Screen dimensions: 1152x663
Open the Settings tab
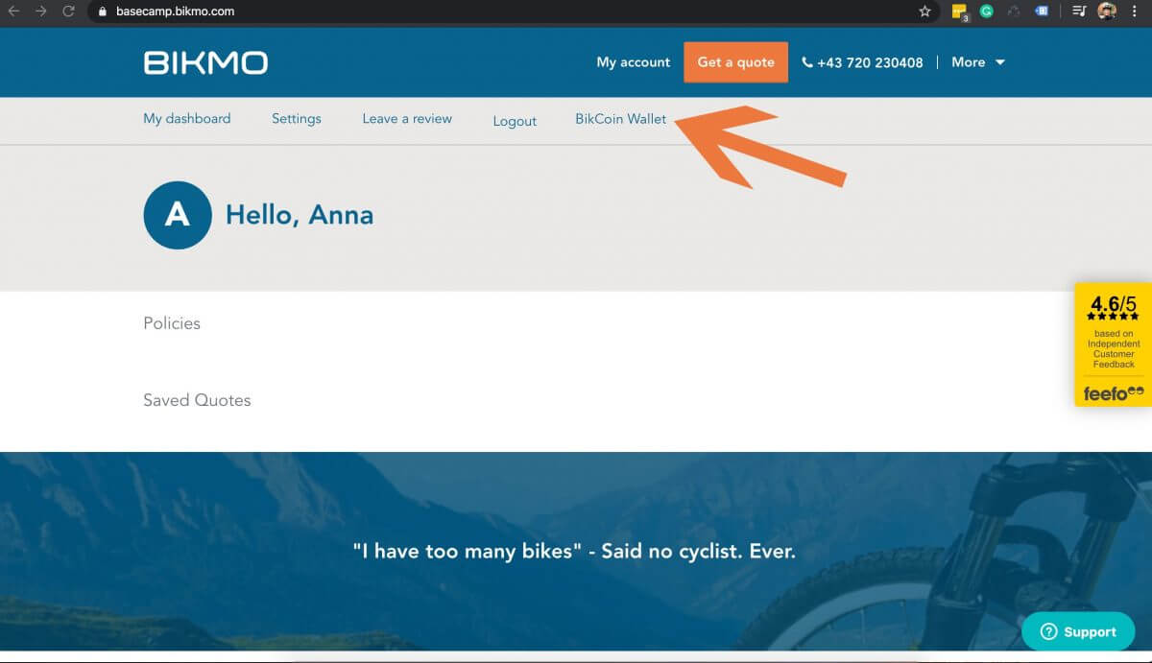[297, 119]
